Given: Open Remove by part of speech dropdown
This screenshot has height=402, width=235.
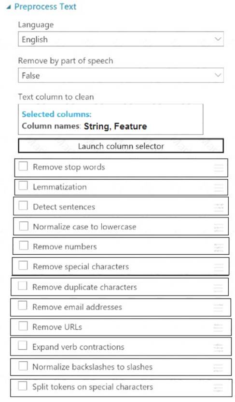Looking at the screenshot, I should (x=121, y=75).
